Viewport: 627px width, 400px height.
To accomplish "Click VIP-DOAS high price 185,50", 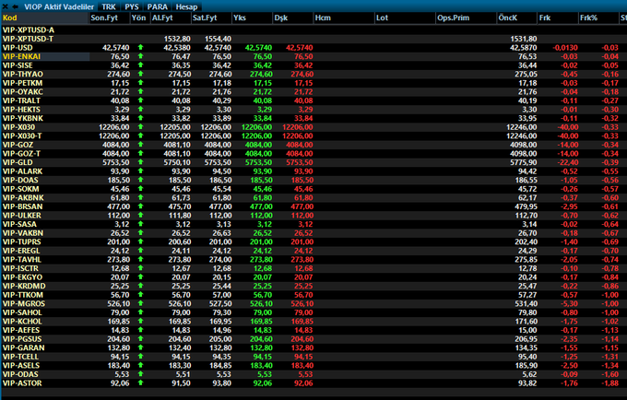I will [x=261, y=181].
